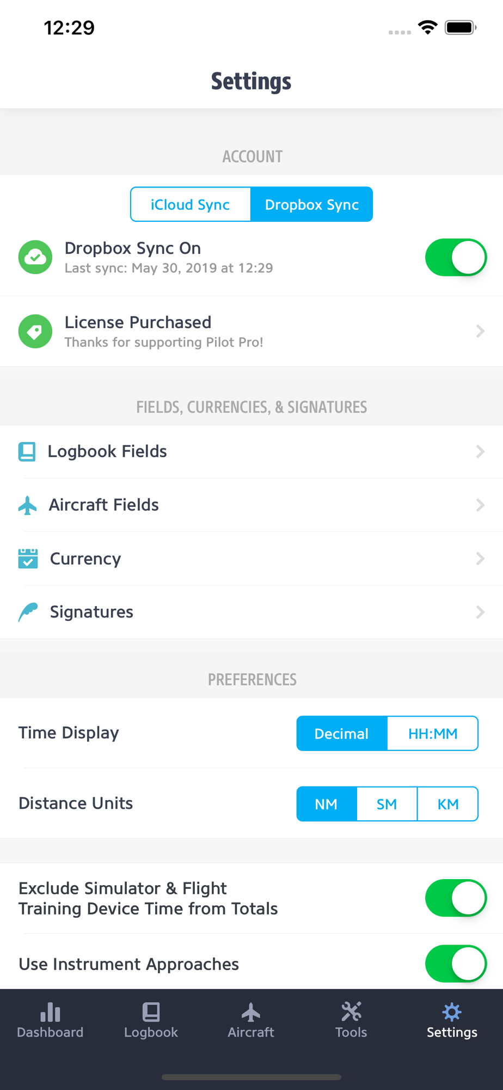The image size is (503, 1090).
Task: Open the Dashboard bar chart icon
Action: [50, 1013]
